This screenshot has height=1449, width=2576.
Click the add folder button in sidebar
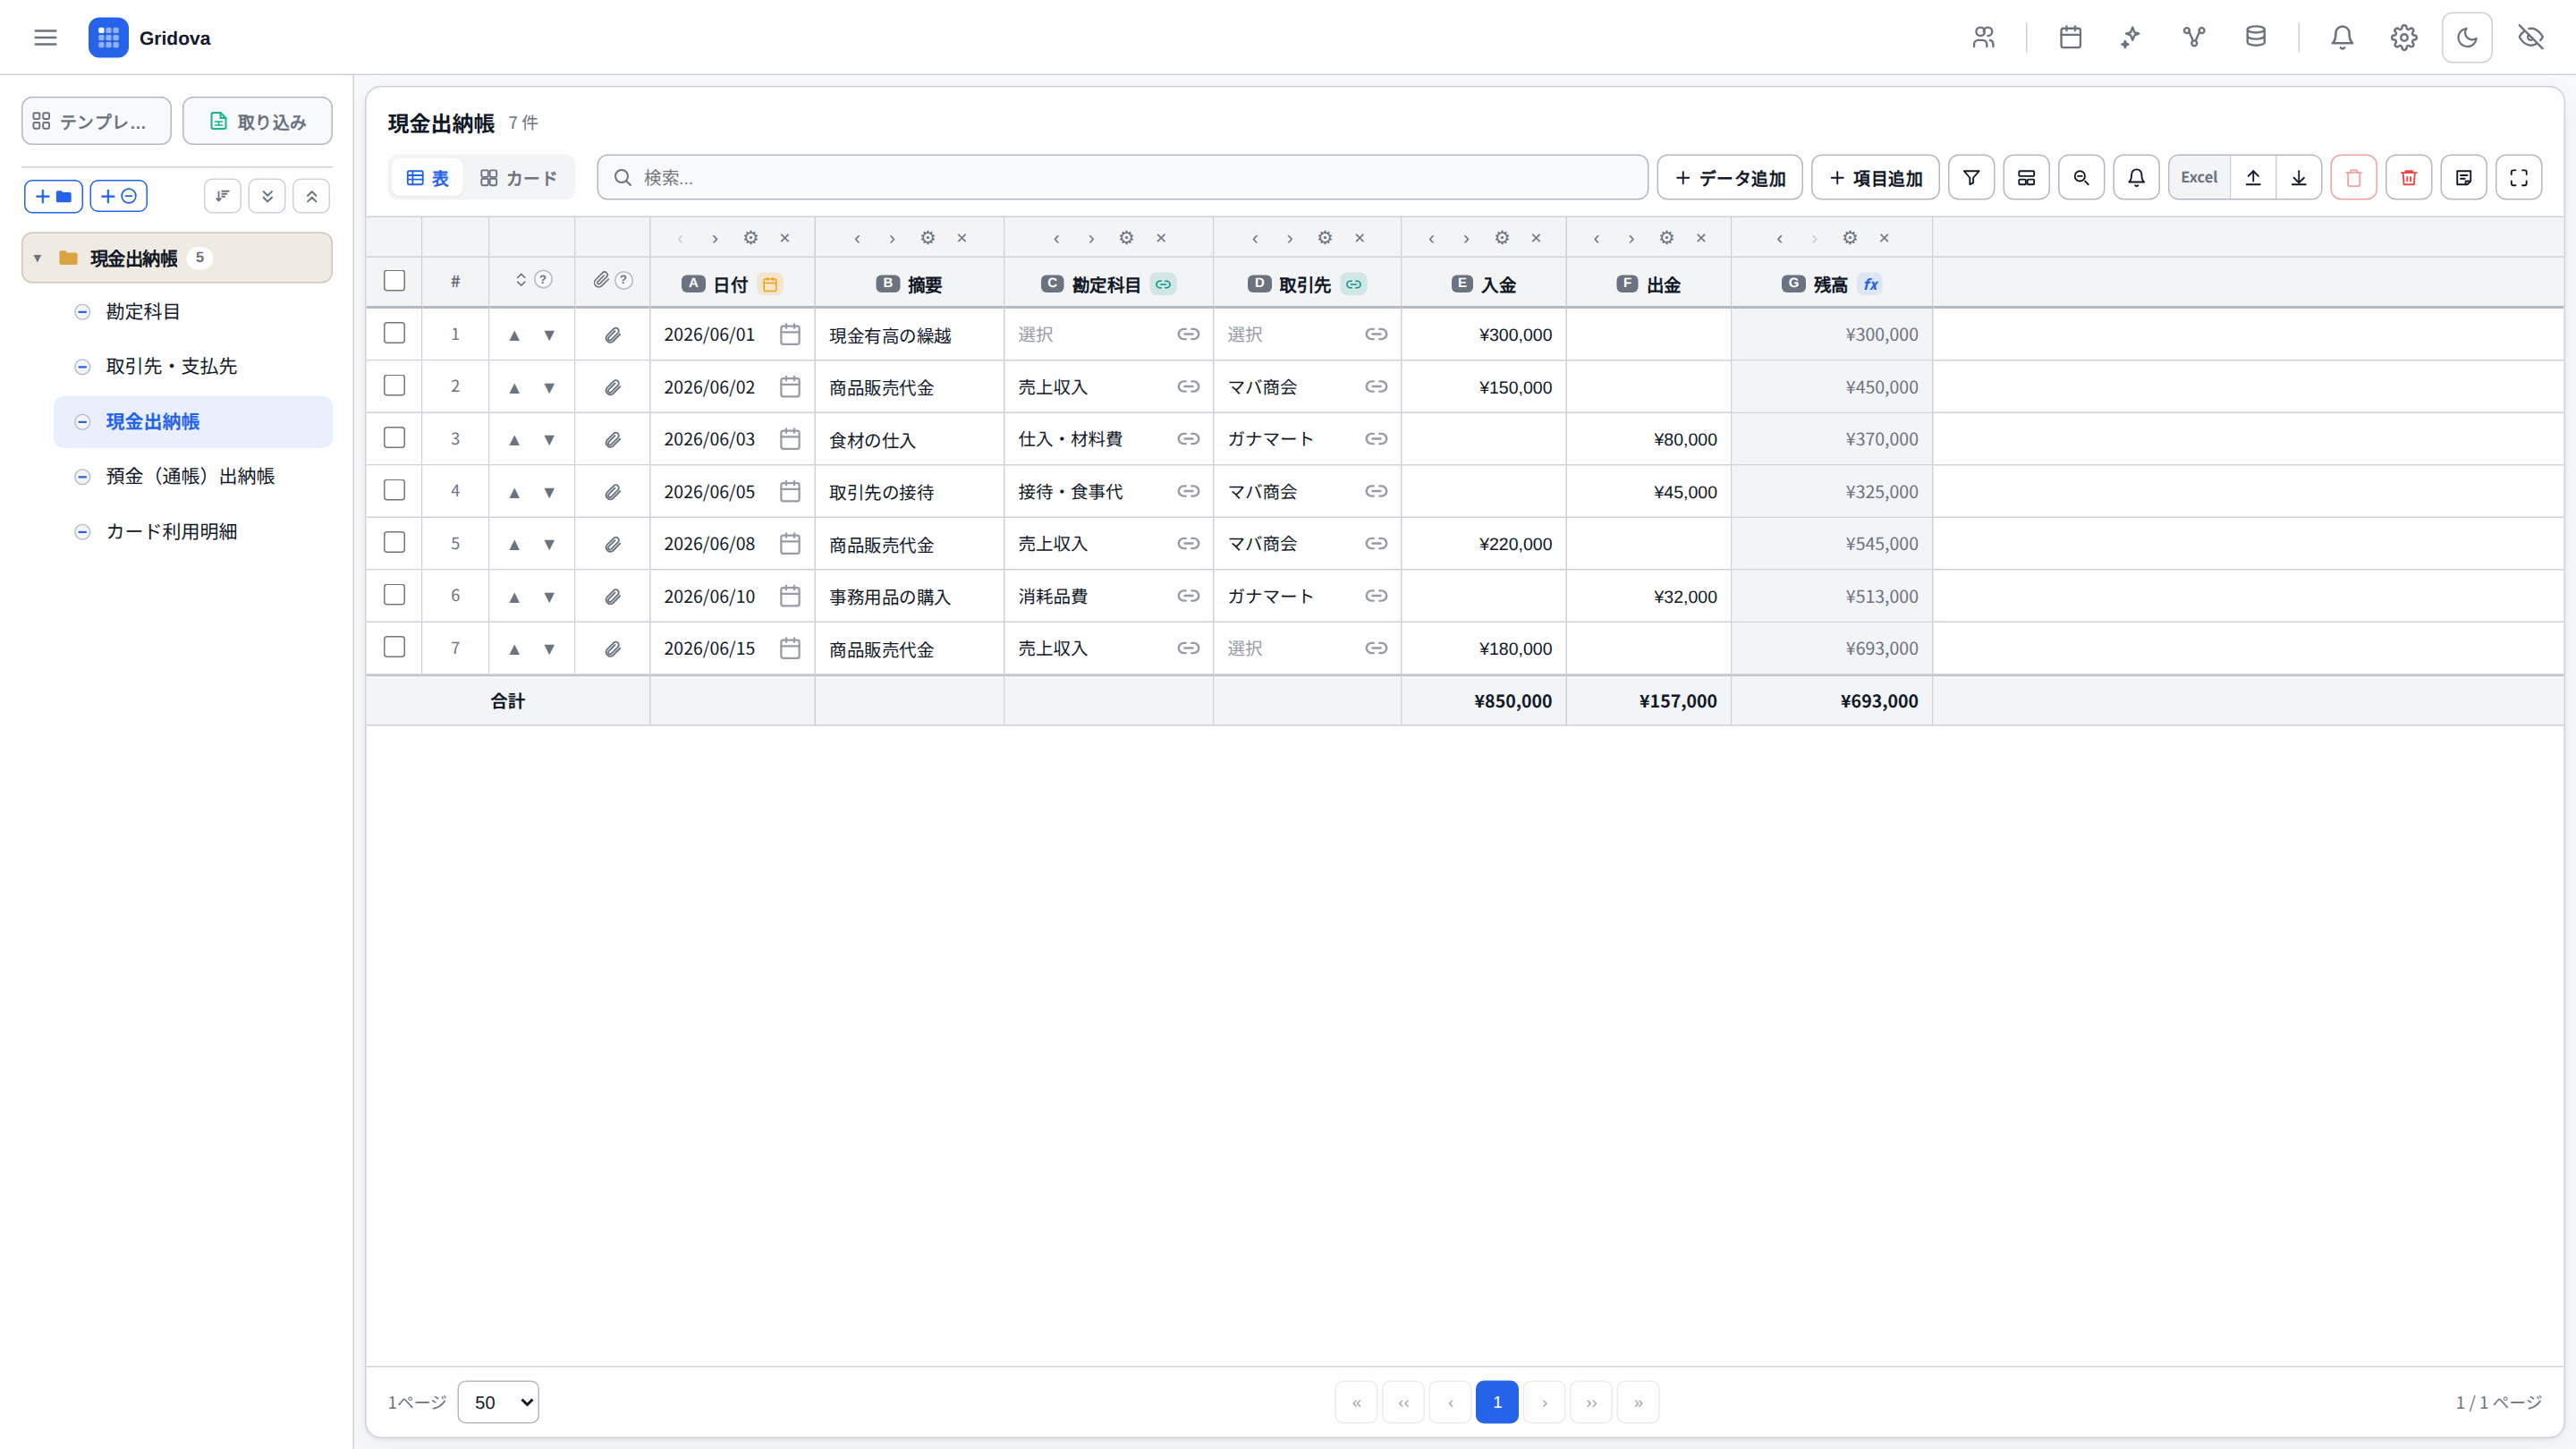[x=54, y=196]
